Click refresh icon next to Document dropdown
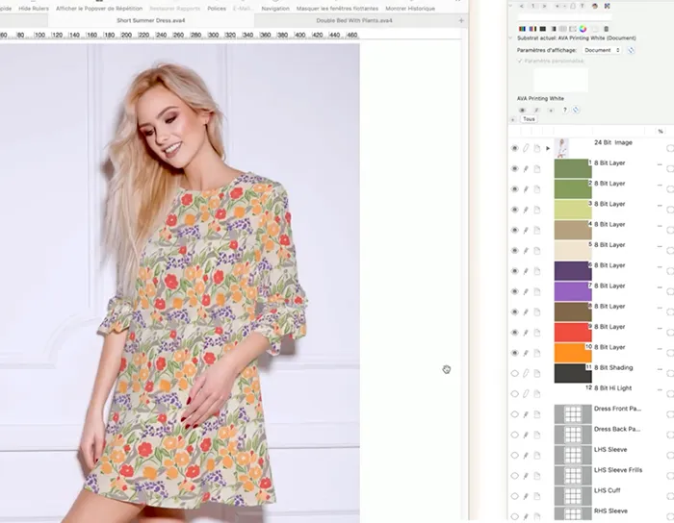 click(x=632, y=50)
